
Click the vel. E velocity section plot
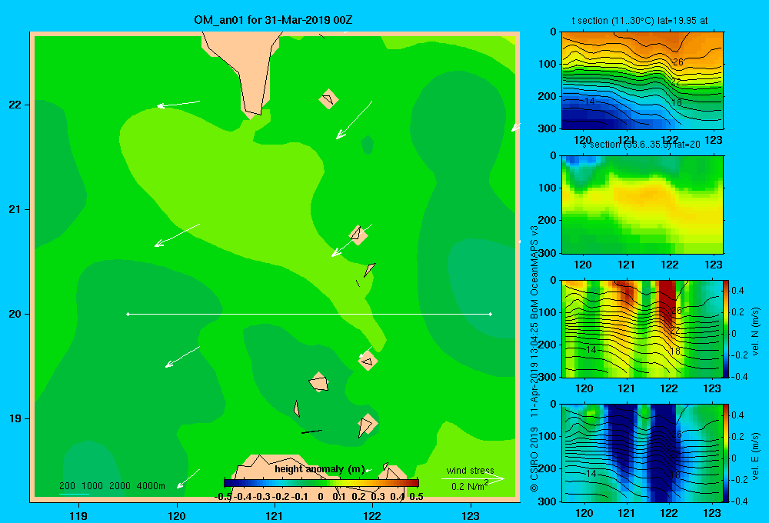[642, 453]
